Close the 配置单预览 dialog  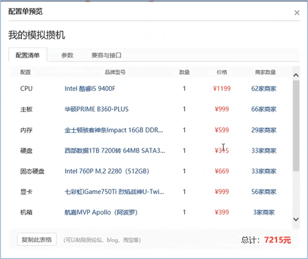click(x=297, y=13)
